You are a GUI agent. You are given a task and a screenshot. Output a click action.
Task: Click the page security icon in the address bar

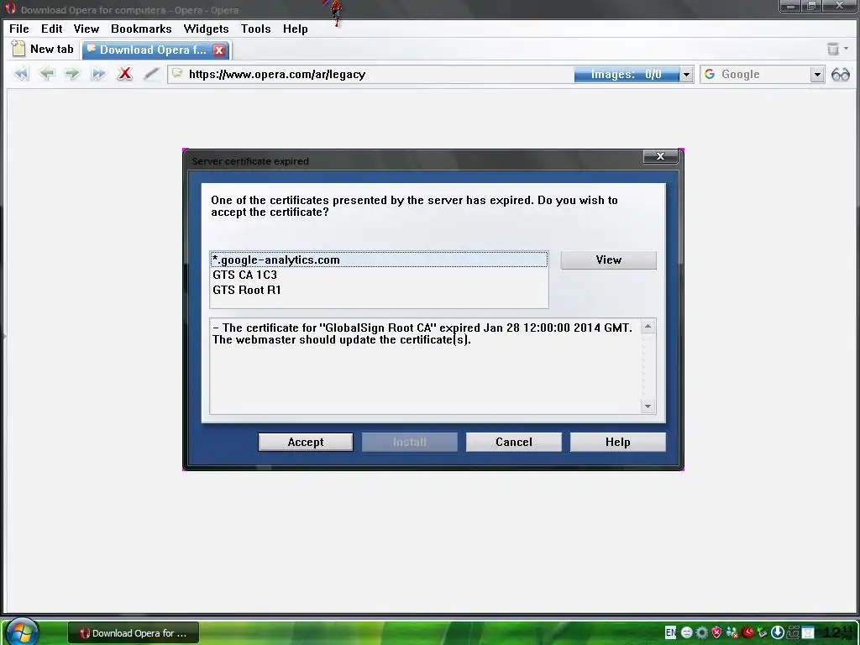click(x=177, y=74)
